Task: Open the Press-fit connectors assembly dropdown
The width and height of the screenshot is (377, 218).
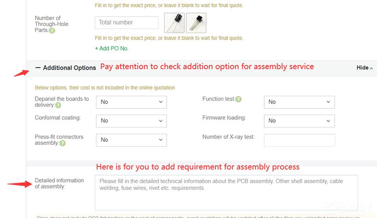Action: tap(131, 140)
